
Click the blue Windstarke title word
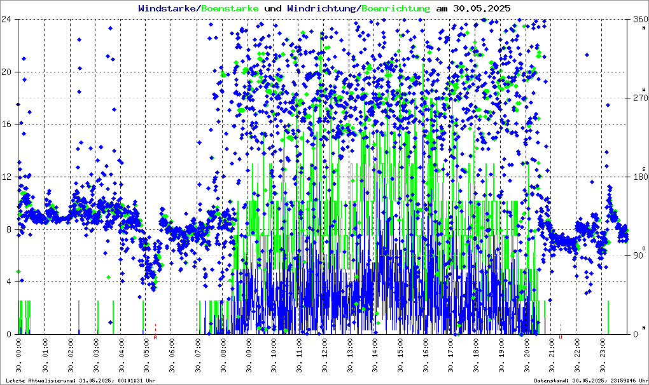[x=168, y=8]
